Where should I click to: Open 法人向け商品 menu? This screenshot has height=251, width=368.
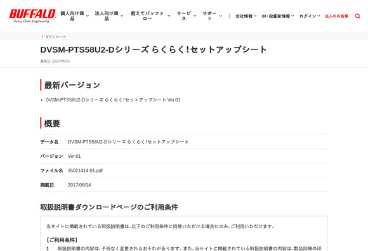(107, 16)
